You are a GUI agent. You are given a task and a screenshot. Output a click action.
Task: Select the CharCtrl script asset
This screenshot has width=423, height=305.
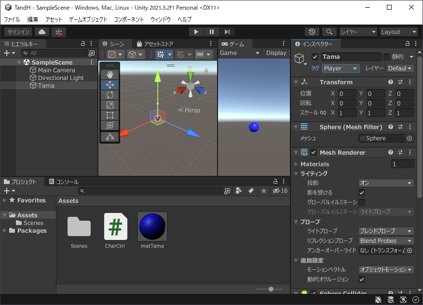pyautogui.click(x=115, y=231)
